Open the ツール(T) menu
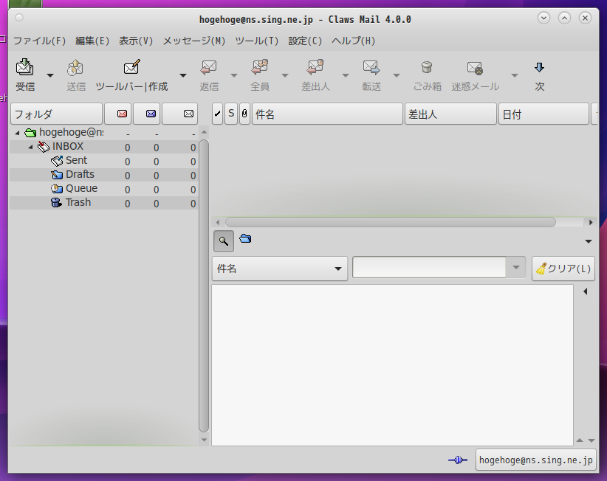 [x=257, y=41]
